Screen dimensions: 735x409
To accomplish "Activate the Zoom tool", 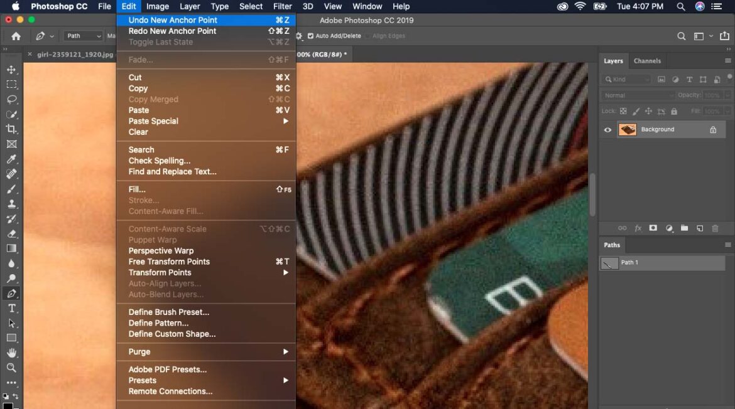I will click(11, 368).
